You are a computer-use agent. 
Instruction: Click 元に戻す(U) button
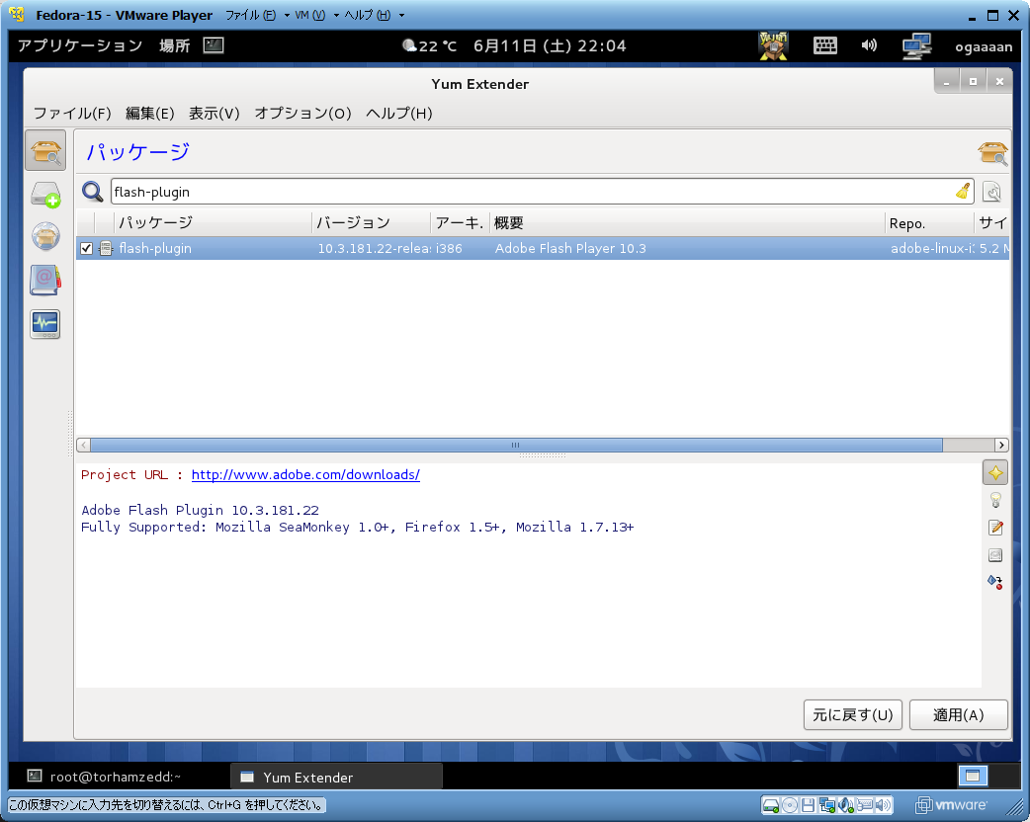[853, 714]
